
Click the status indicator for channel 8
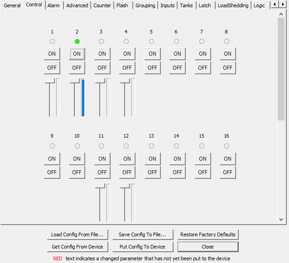[226, 42]
